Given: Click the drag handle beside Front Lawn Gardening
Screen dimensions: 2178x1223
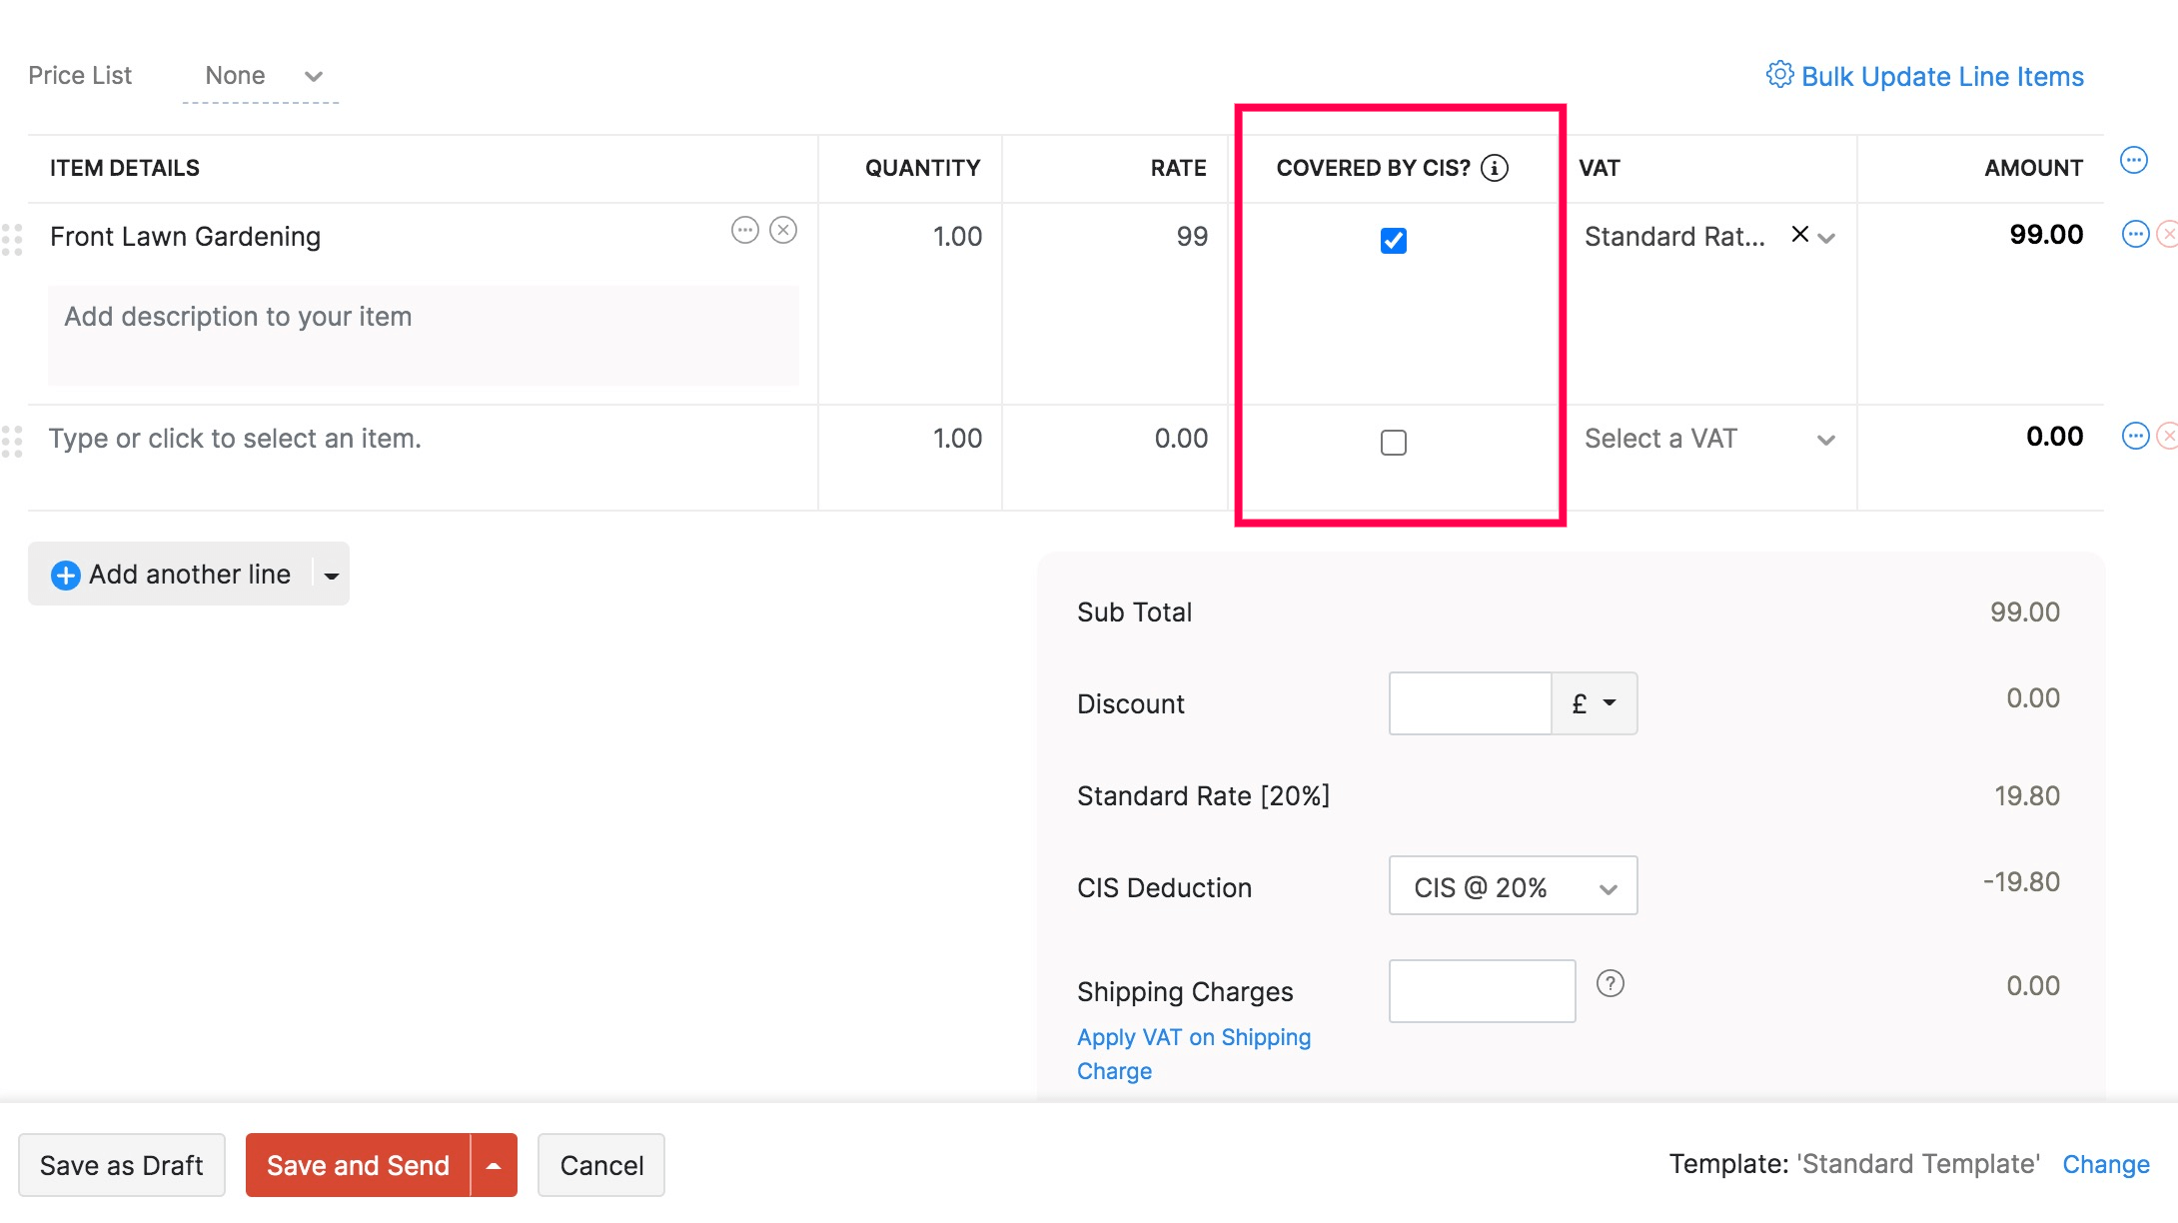Looking at the screenshot, I should tap(13, 240).
